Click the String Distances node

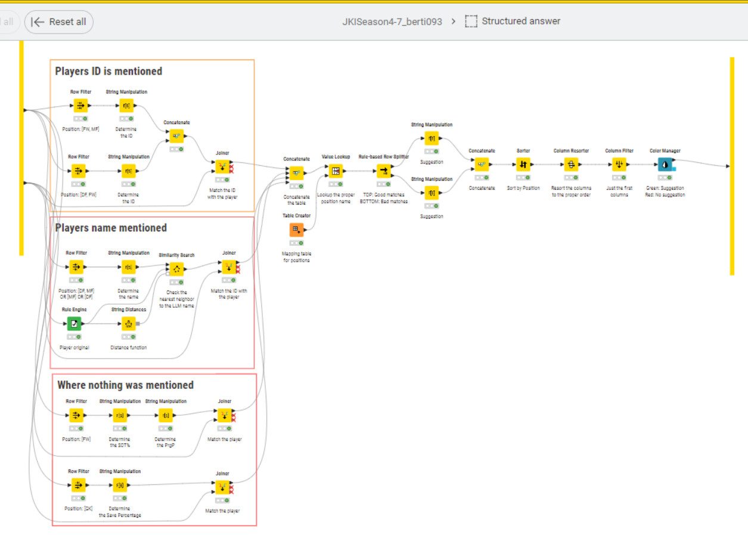(129, 324)
